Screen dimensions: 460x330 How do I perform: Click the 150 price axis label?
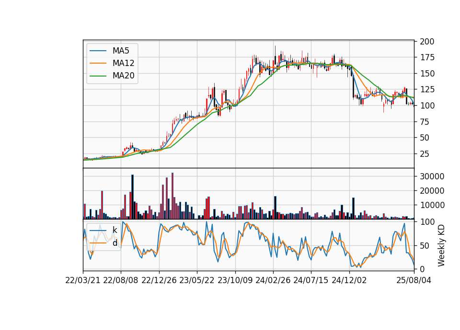tap(427, 74)
